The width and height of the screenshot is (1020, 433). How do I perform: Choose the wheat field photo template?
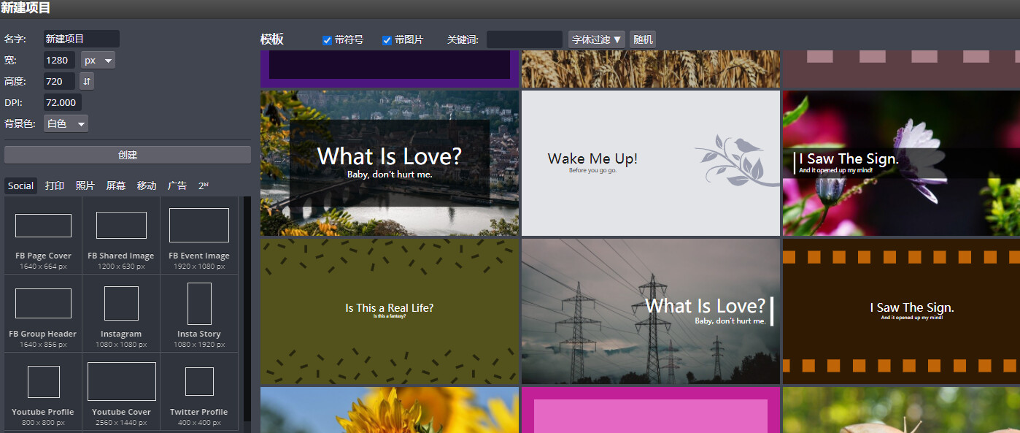[x=651, y=69]
